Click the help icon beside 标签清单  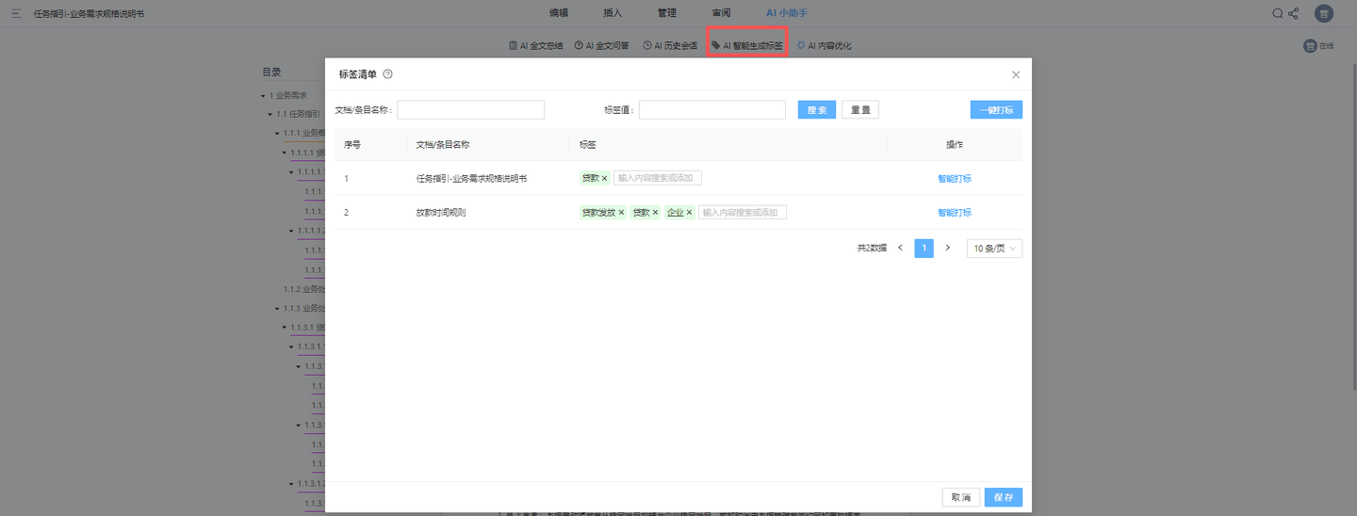(388, 74)
